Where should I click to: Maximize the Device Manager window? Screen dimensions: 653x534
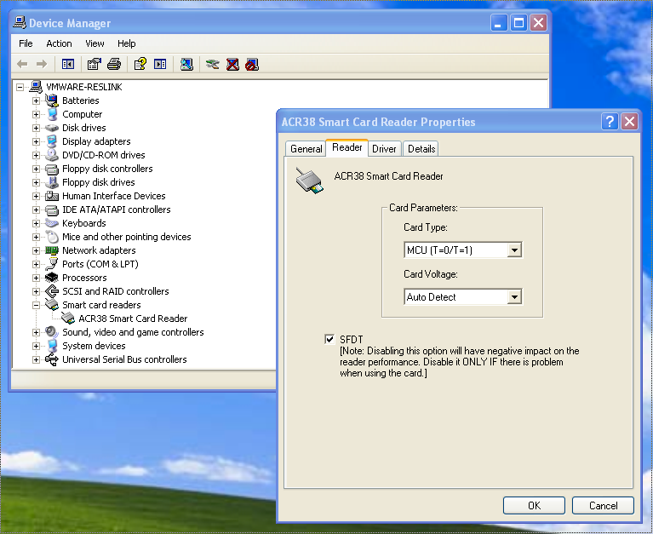(x=518, y=22)
